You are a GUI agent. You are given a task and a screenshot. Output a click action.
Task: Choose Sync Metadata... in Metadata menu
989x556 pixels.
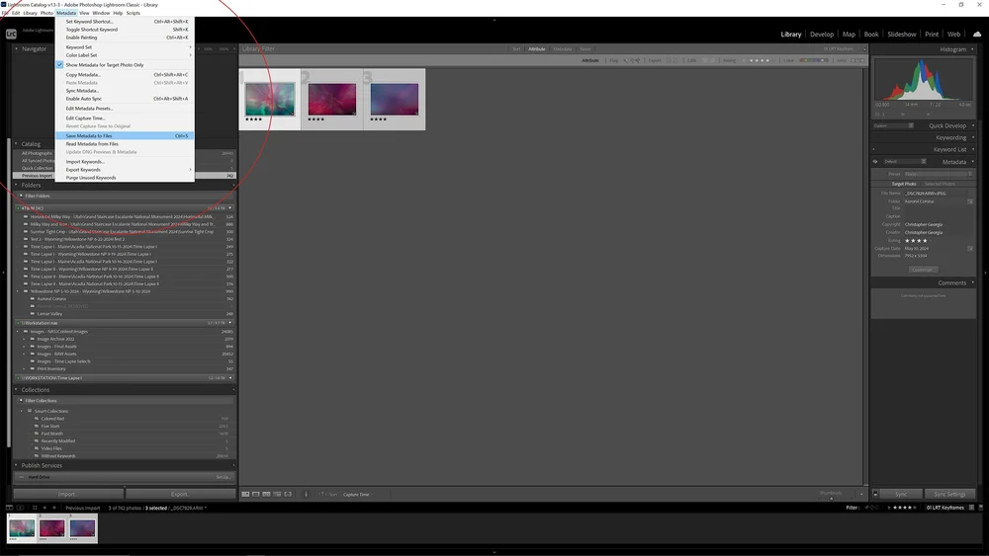click(125, 91)
